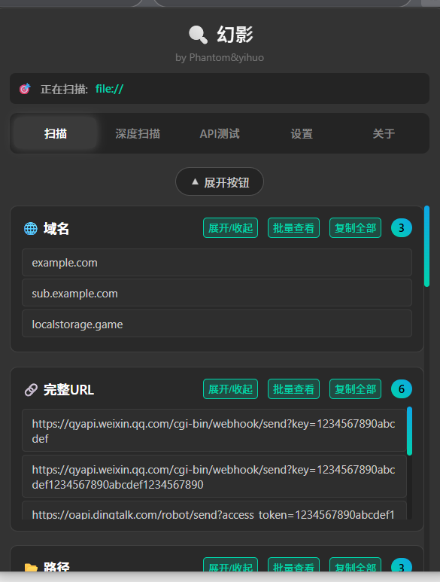Click the count badge 3 for 域名

(x=402, y=227)
